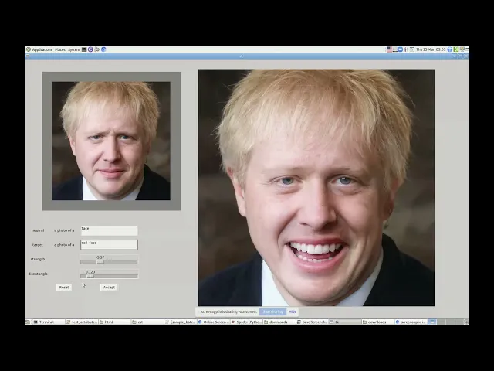Screen dimensions: 494x371
Task: Switch to the screenapp.io taskbar window
Action: click(x=411, y=322)
